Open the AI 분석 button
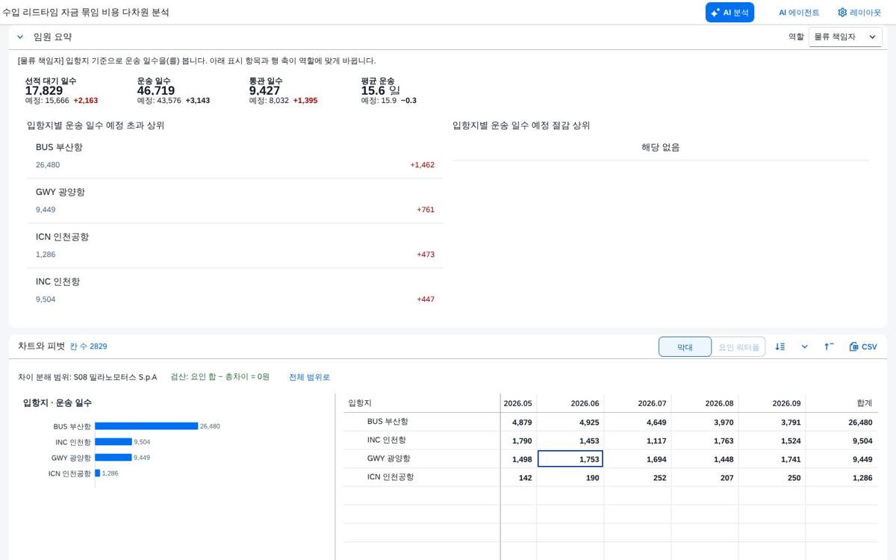Screen dimensions: 896x560 [729, 13]
